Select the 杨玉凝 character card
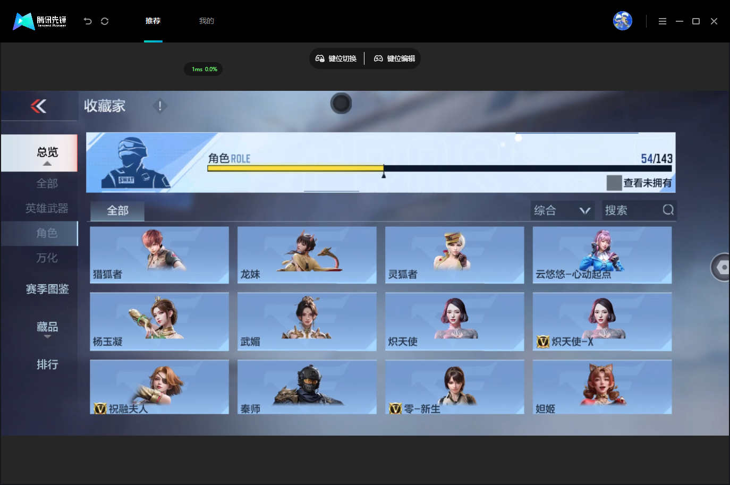Viewport: 730px width, 485px height. 159,321
